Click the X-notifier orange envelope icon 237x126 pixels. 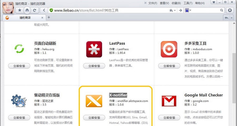coord(94,101)
